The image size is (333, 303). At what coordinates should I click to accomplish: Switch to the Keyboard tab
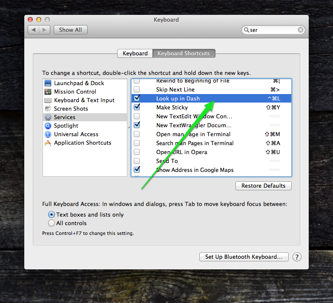pyautogui.click(x=135, y=54)
